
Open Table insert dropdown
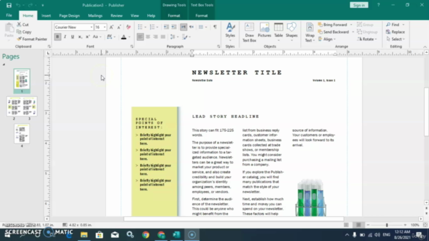[x=278, y=32]
